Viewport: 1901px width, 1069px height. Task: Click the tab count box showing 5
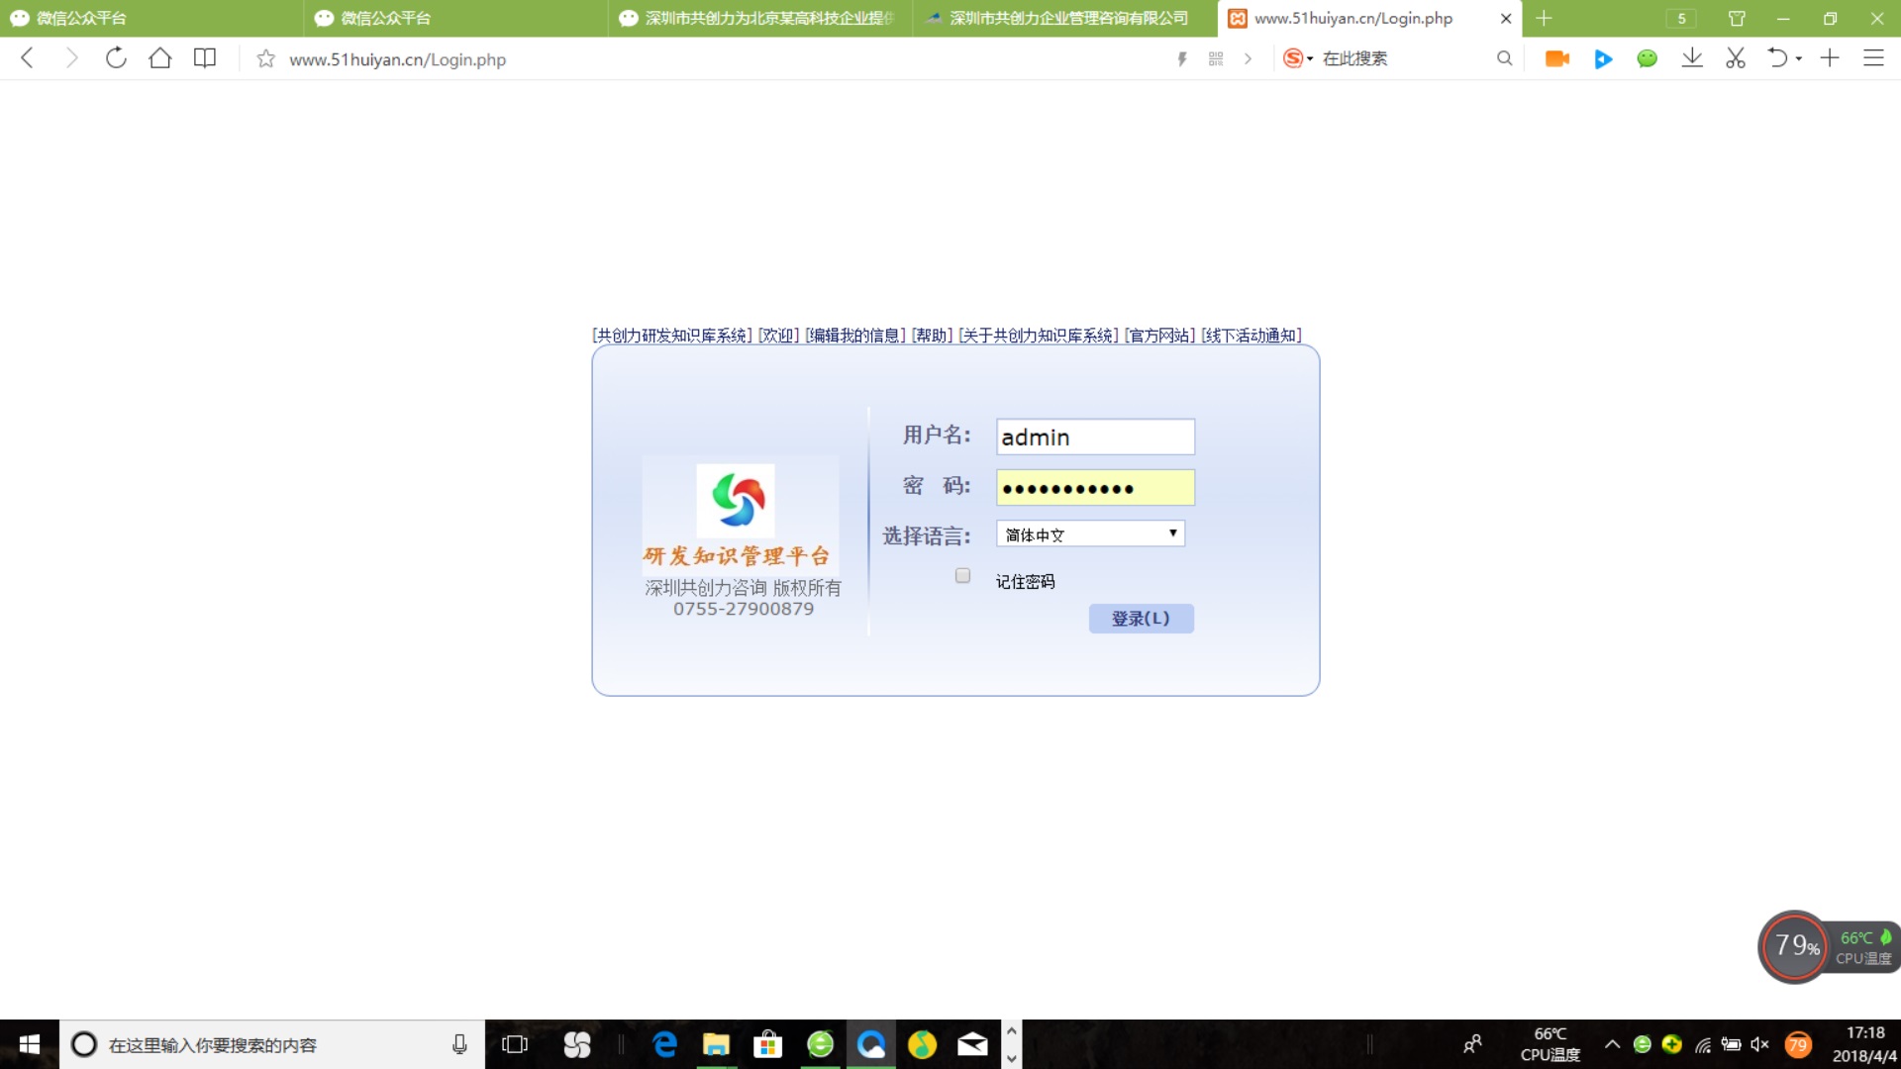1681,18
